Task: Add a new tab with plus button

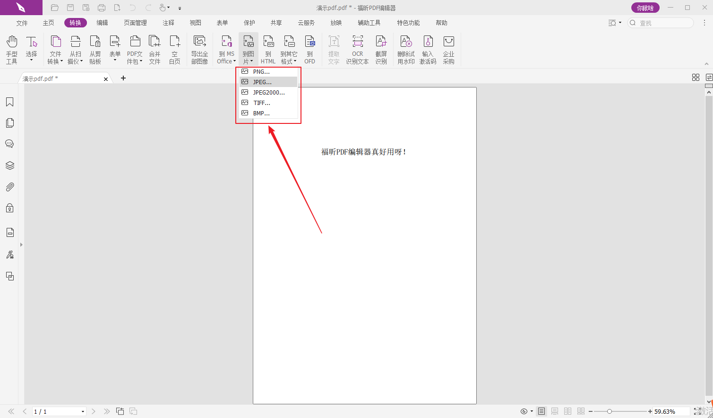Action: [123, 78]
